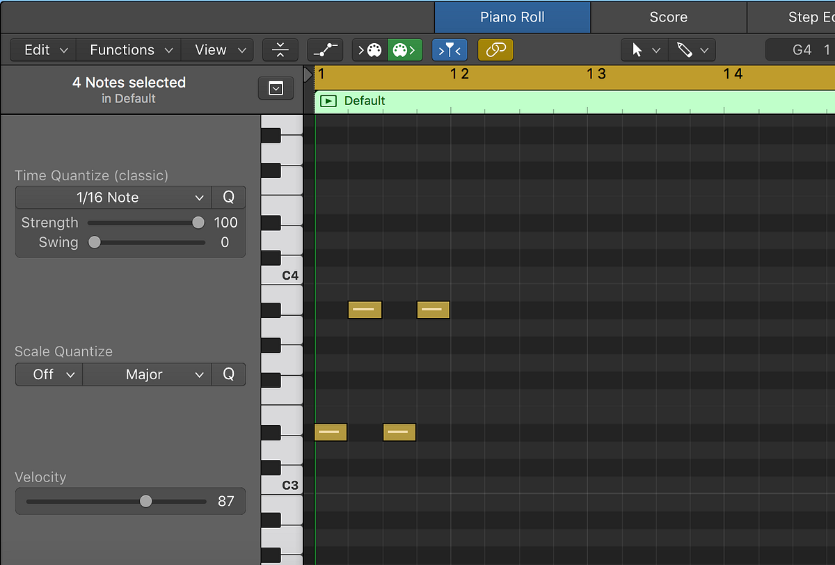The image size is (835, 565).
Task: Click the Time Quantize Q button
Action: pyautogui.click(x=228, y=198)
